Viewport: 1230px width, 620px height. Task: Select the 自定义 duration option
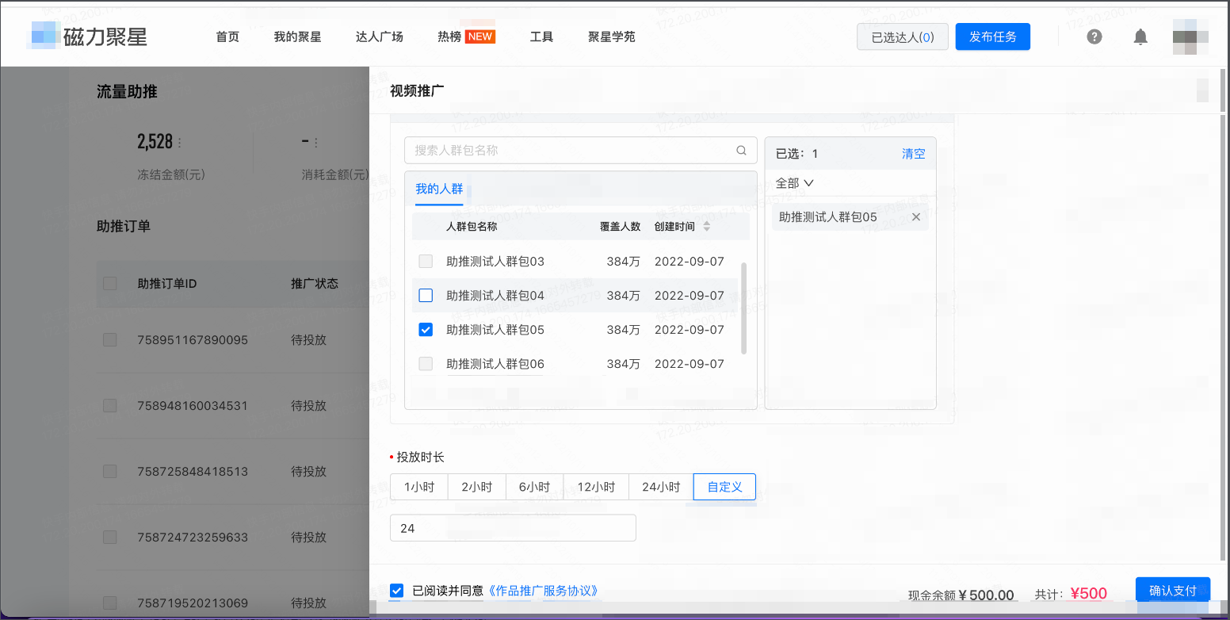724,487
